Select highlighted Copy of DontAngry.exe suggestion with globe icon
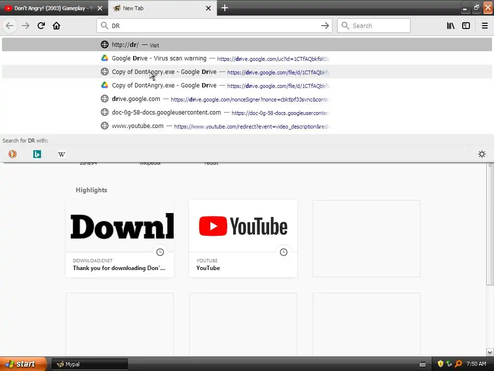The height and width of the screenshot is (371, 494). pyautogui.click(x=247, y=72)
